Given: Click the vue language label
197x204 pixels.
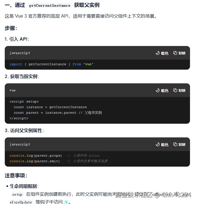Looking at the screenshot, I should [x=13, y=90].
